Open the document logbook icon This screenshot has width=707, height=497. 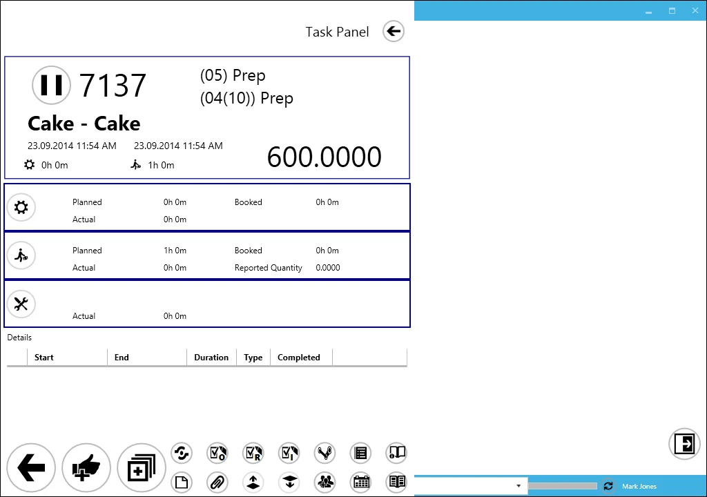coord(360,453)
